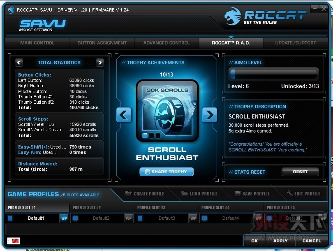
Task: Confirm settings with OK button
Action: [254, 241]
